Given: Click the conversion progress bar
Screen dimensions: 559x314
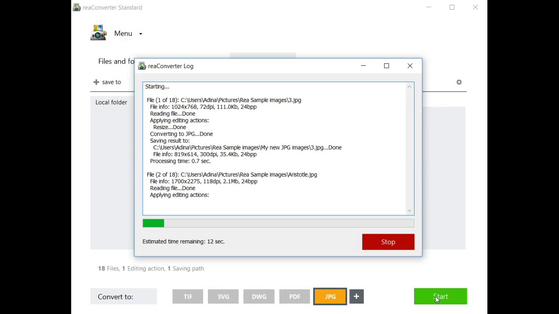Looking at the screenshot, I should click(x=278, y=223).
